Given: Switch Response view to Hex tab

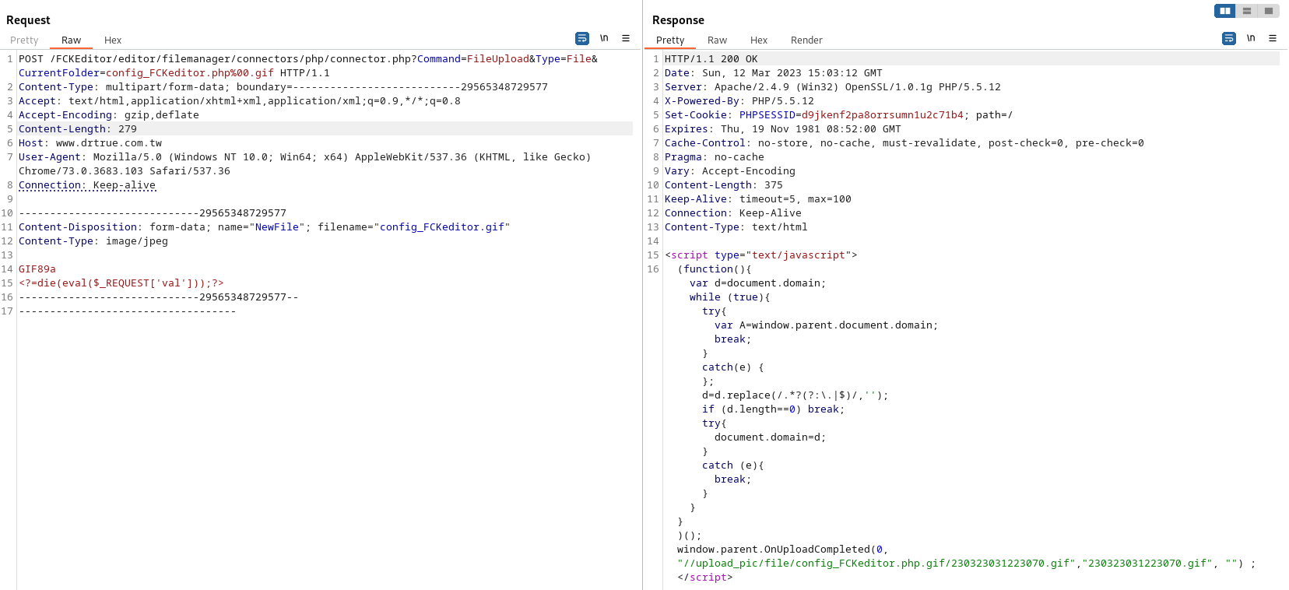Looking at the screenshot, I should pos(759,40).
